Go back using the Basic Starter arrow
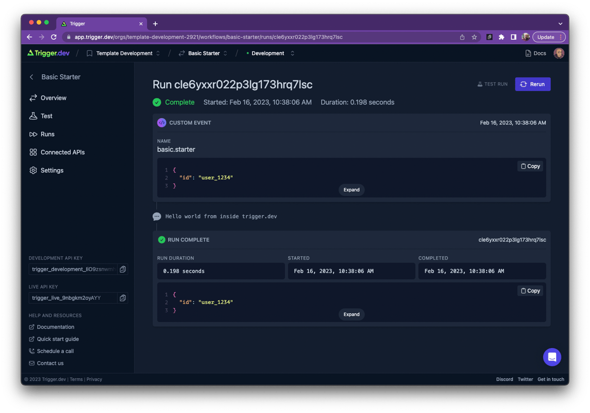Viewport: 590px width, 413px height. [x=32, y=77]
